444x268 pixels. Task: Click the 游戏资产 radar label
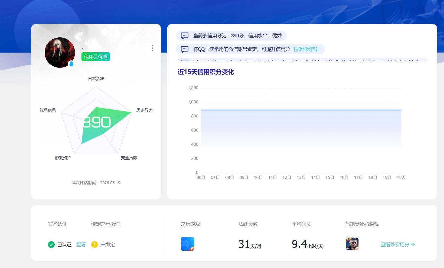point(63,158)
